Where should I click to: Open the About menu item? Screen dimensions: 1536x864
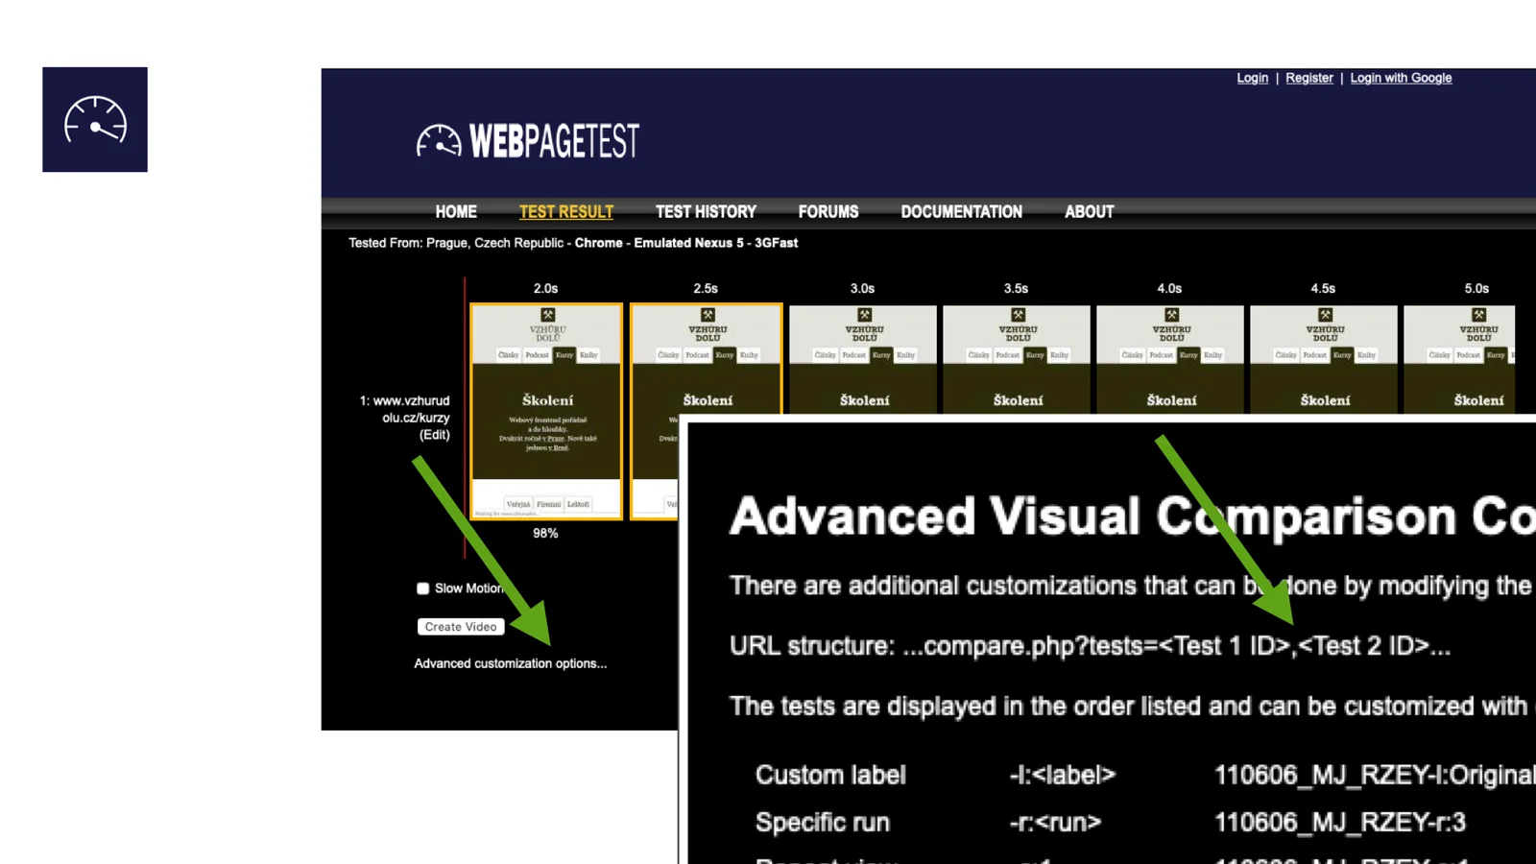click(1089, 212)
